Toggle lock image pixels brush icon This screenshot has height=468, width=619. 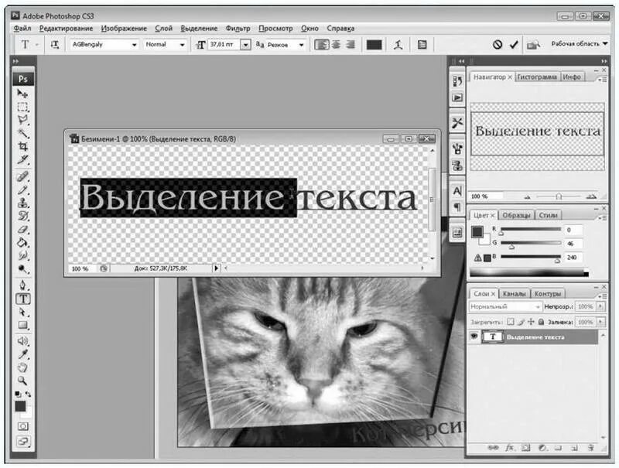pyautogui.click(x=521, y=322)
